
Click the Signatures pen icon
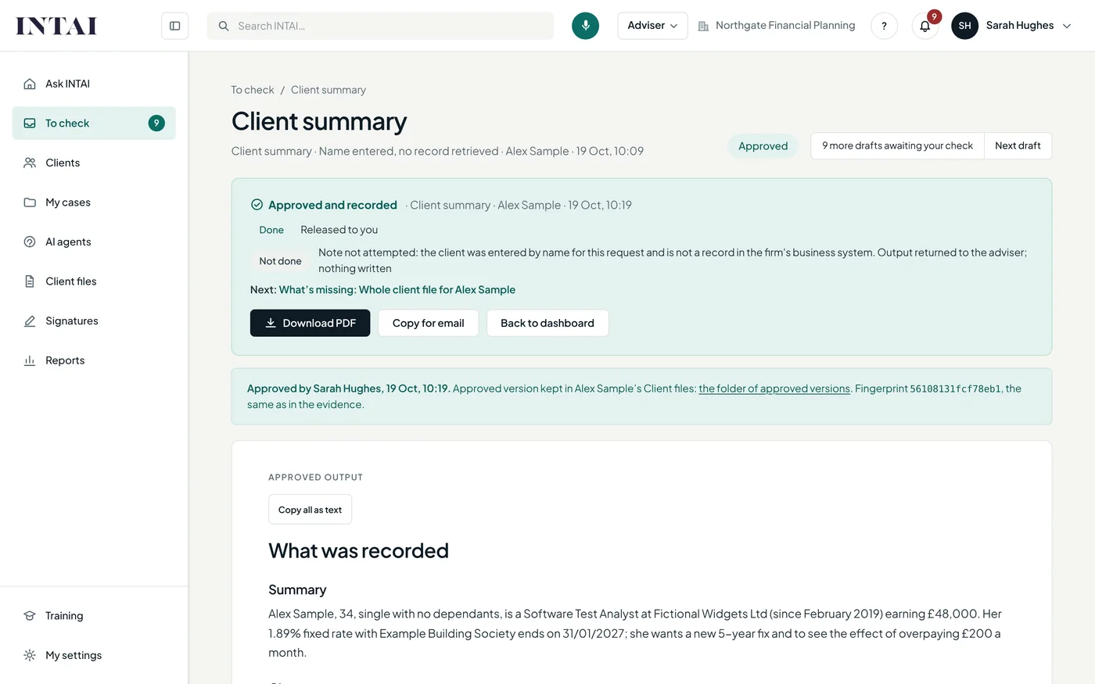(30, 321)
